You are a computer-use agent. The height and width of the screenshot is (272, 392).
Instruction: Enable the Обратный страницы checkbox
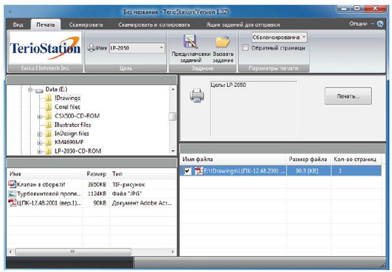tap(245, 48)
